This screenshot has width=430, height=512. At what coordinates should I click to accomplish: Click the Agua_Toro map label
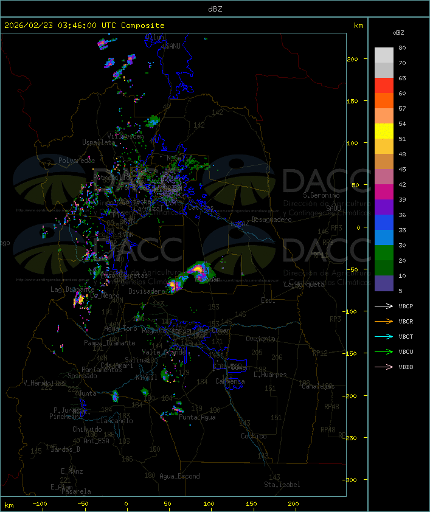(120, 328)
